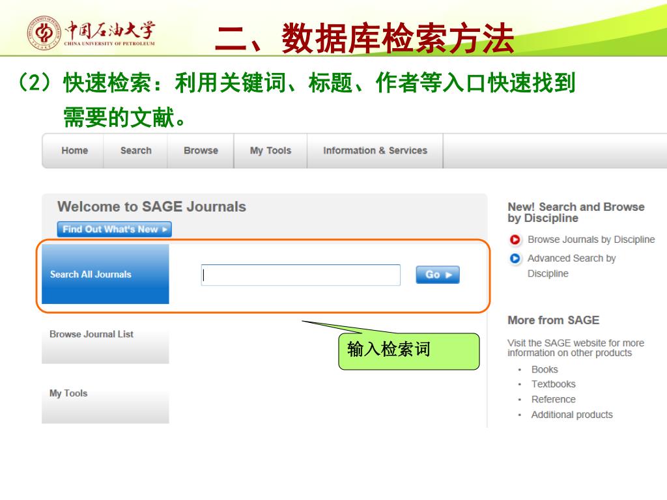Viewport: 667px width, 500px height.
Task: Click the red Browse Journals by Discipline icon
Action: [x=515, y=240]
